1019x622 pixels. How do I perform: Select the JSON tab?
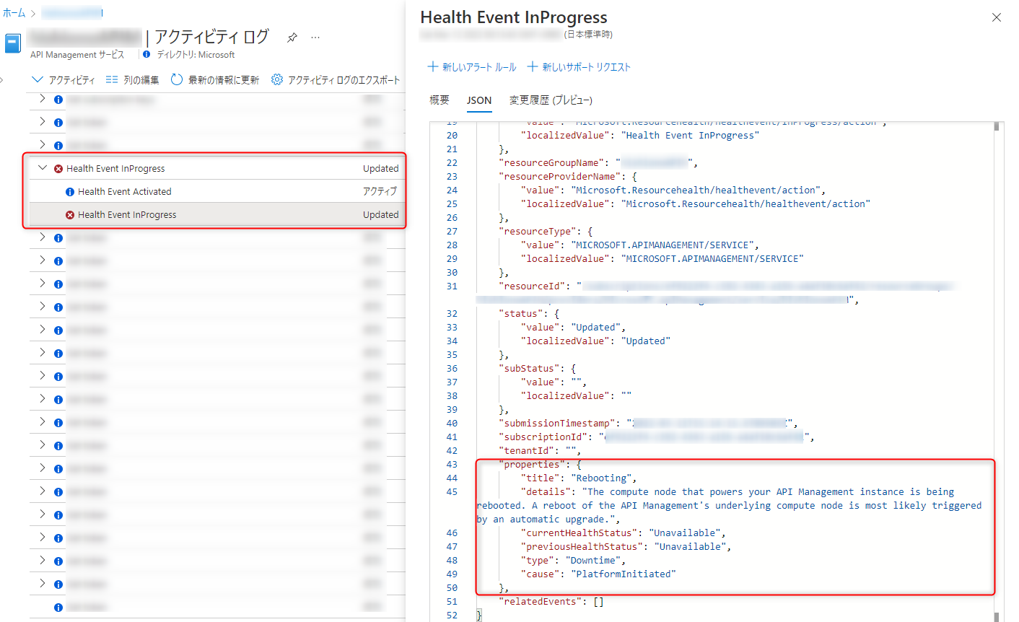coord(478,101)
